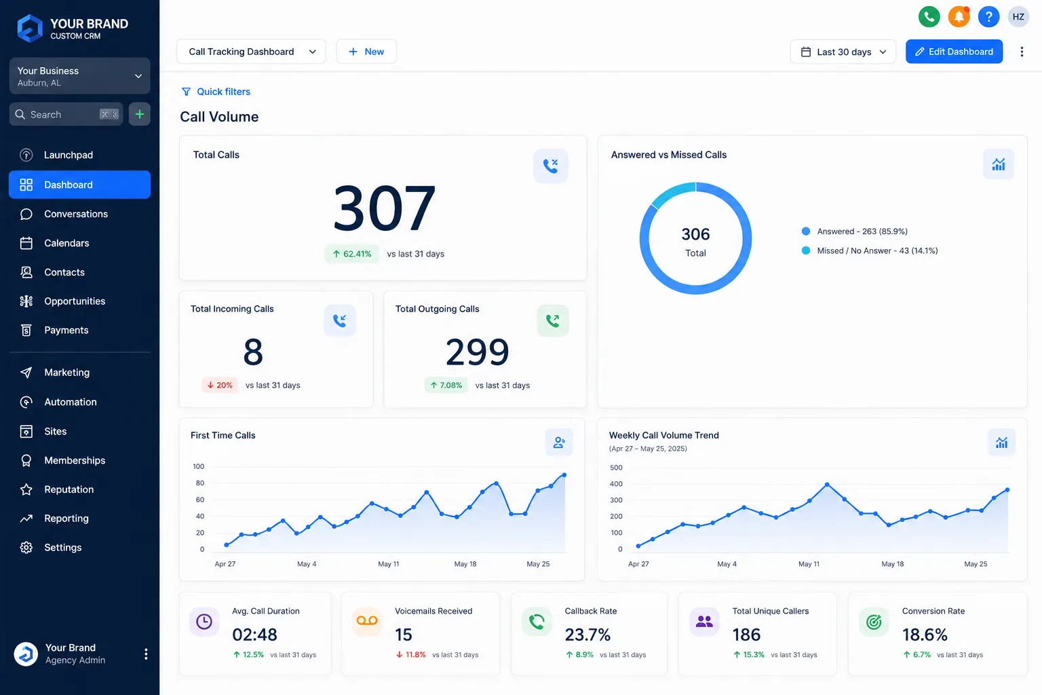Open Settings in the sidebar

point(79,548)
